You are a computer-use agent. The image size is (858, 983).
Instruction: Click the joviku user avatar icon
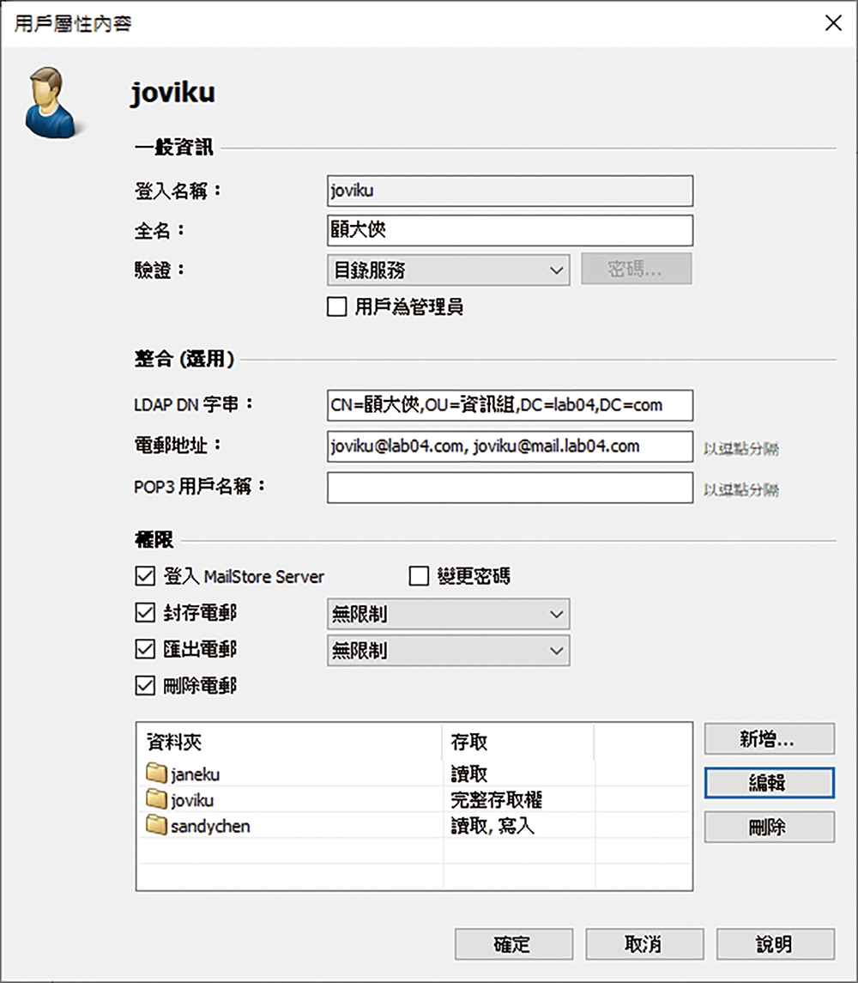coord(53,103)
